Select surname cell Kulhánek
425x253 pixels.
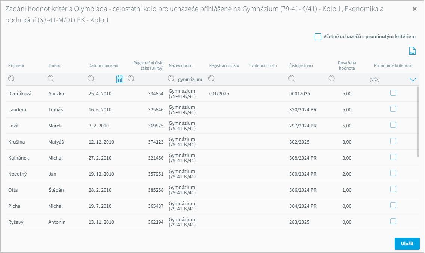pyautogui.click(x=18, y=158)
